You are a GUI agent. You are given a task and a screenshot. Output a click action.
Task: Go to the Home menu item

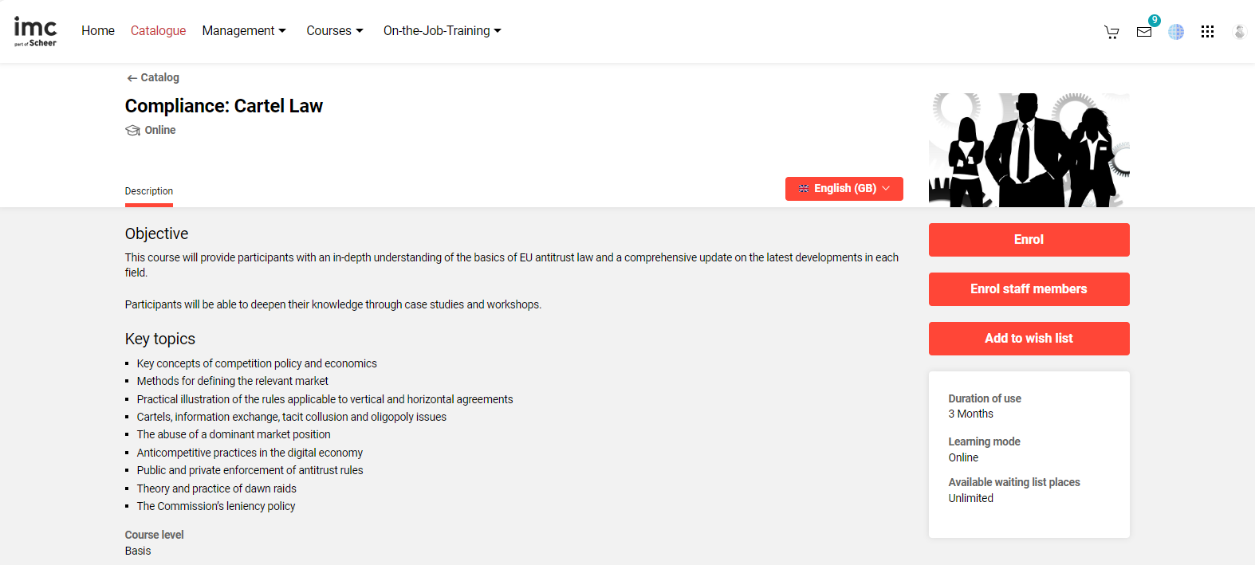pyautogui.click(x=98, y=31)
